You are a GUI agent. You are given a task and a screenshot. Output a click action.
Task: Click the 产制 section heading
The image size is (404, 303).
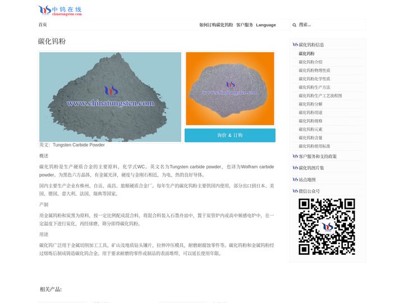tap(44, 204)
